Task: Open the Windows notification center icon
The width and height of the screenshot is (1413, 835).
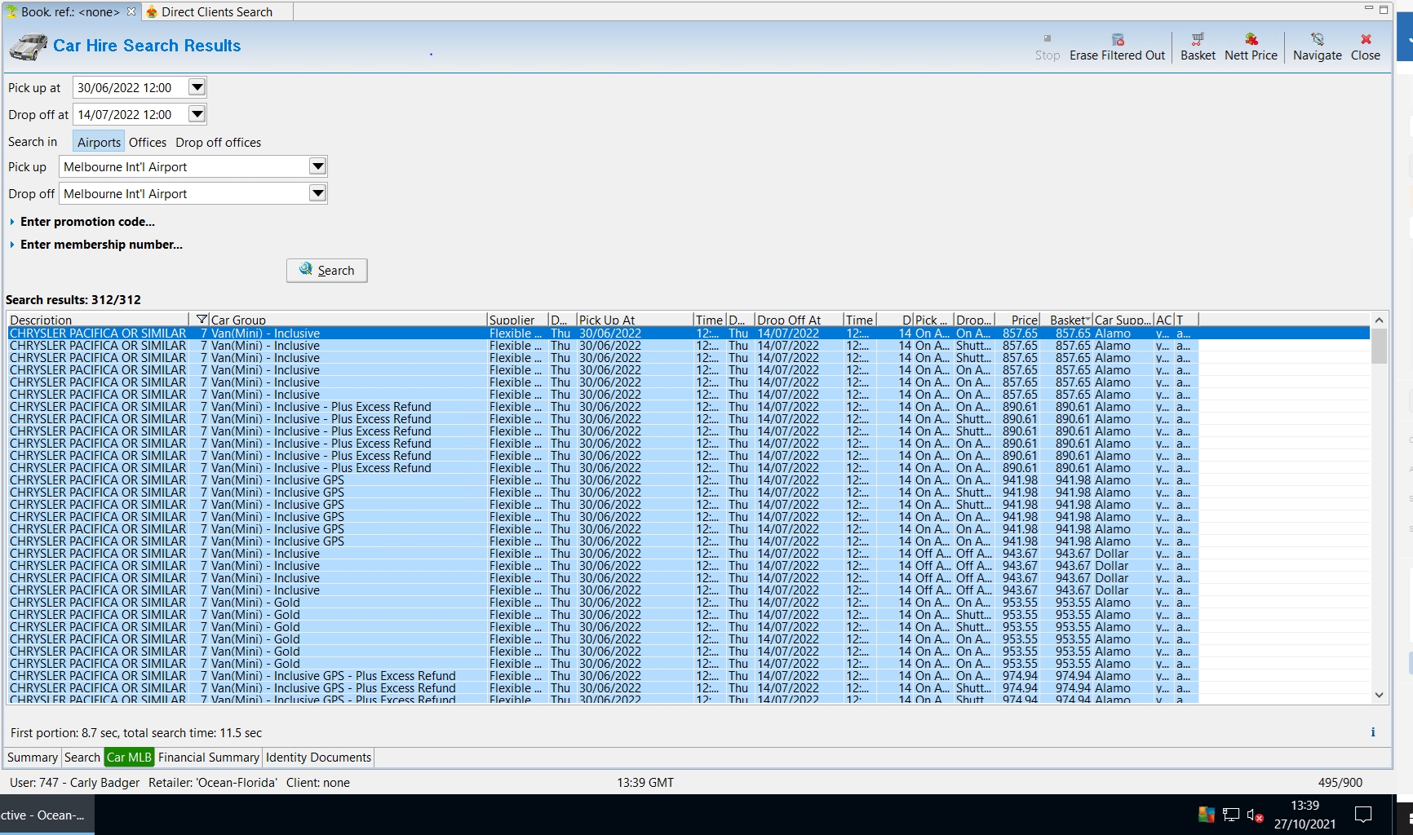Action: click(1363, 815)
